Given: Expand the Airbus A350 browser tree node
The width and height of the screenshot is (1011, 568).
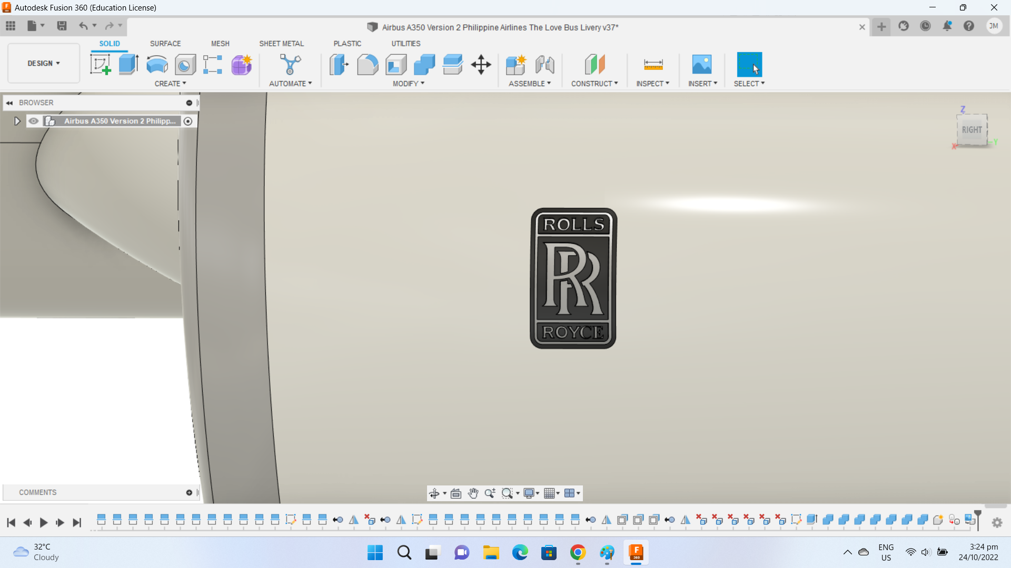Looking at the screenshot, I should pos(17,121).
